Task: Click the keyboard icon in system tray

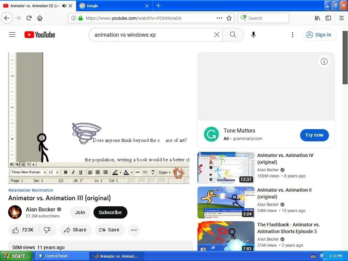Action: click(x=313, y=256)
